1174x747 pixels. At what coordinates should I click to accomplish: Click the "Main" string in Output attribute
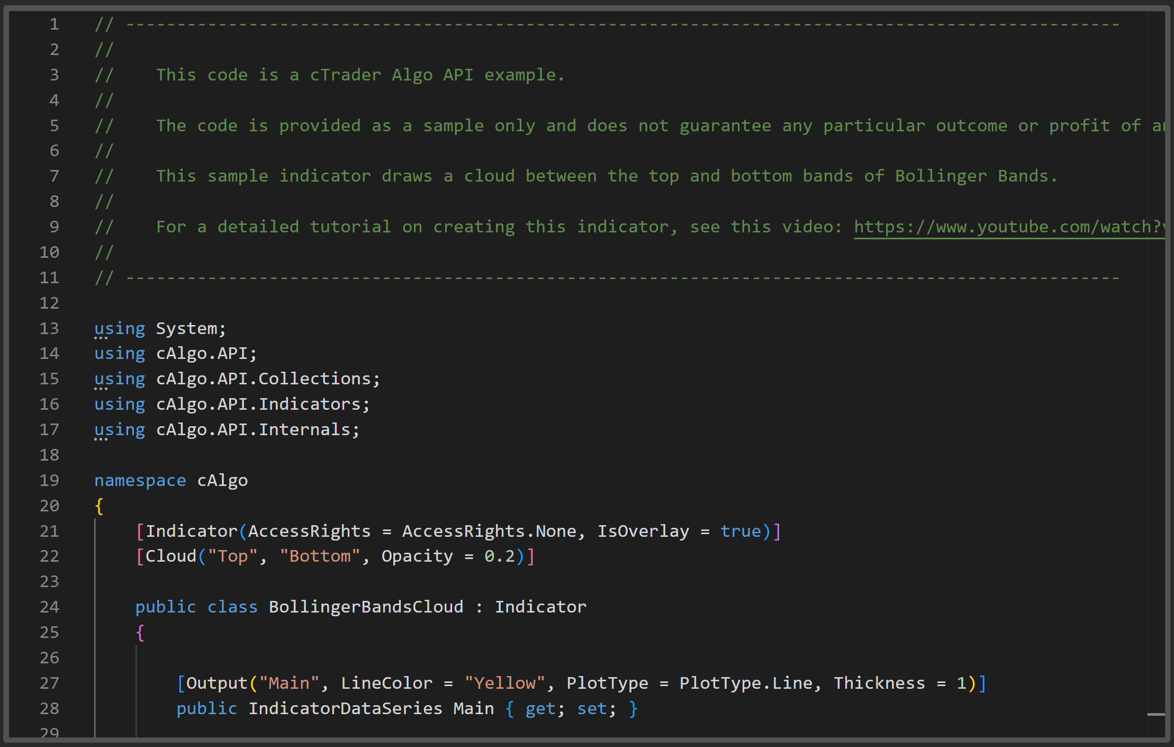(x=288, y=683)
